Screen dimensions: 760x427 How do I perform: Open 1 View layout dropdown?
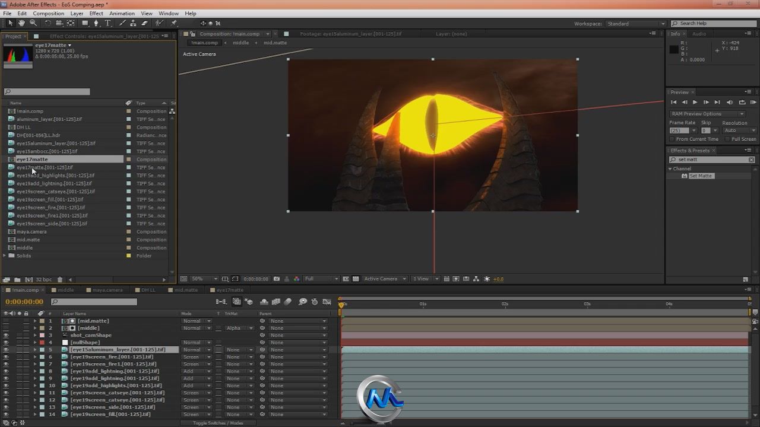point(426,279)
